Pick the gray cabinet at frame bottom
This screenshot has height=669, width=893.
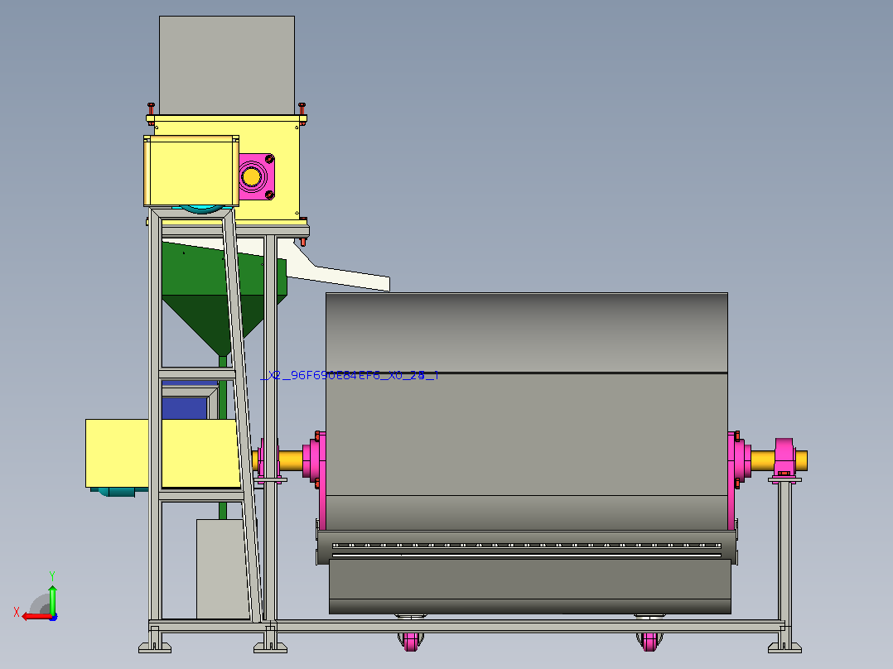pyautogui.click(x=224, y=569)
